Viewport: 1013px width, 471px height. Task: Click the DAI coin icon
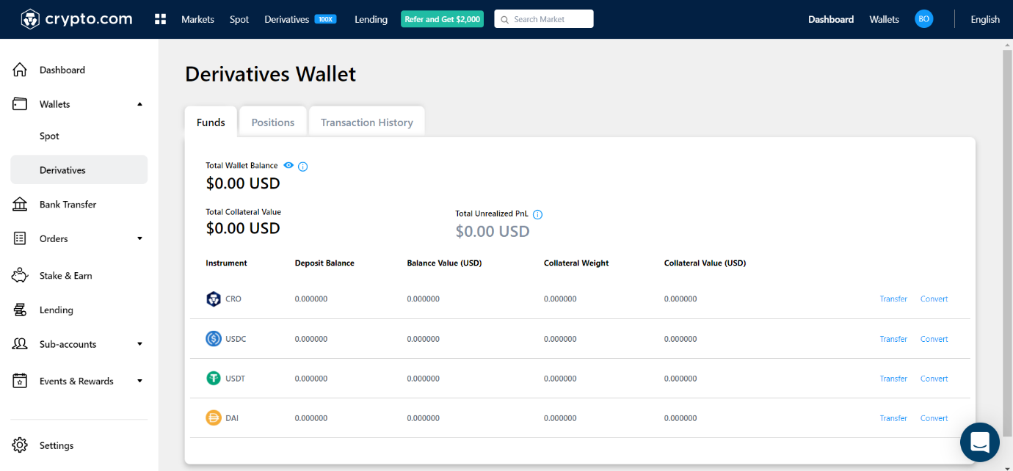point(214,418)
